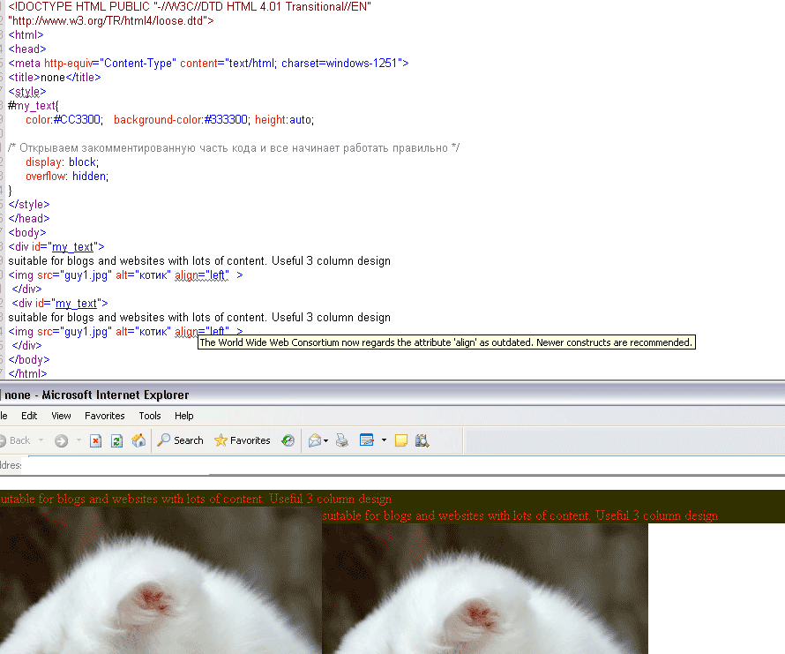Click the underlined align="left" in first img tag
Image resolution: width=785 pixels, height=654 pixels.
[202, 275]
